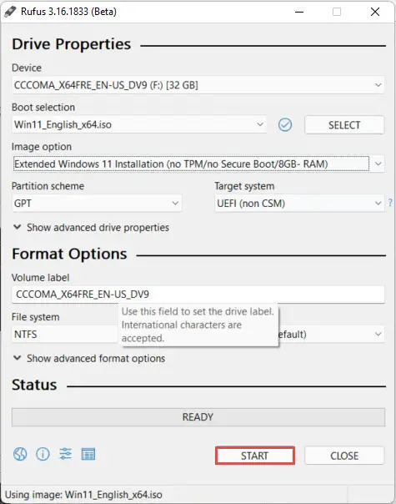Open the Device dropdown list
The width and height of the screenshot is (396, 504).
198,85
